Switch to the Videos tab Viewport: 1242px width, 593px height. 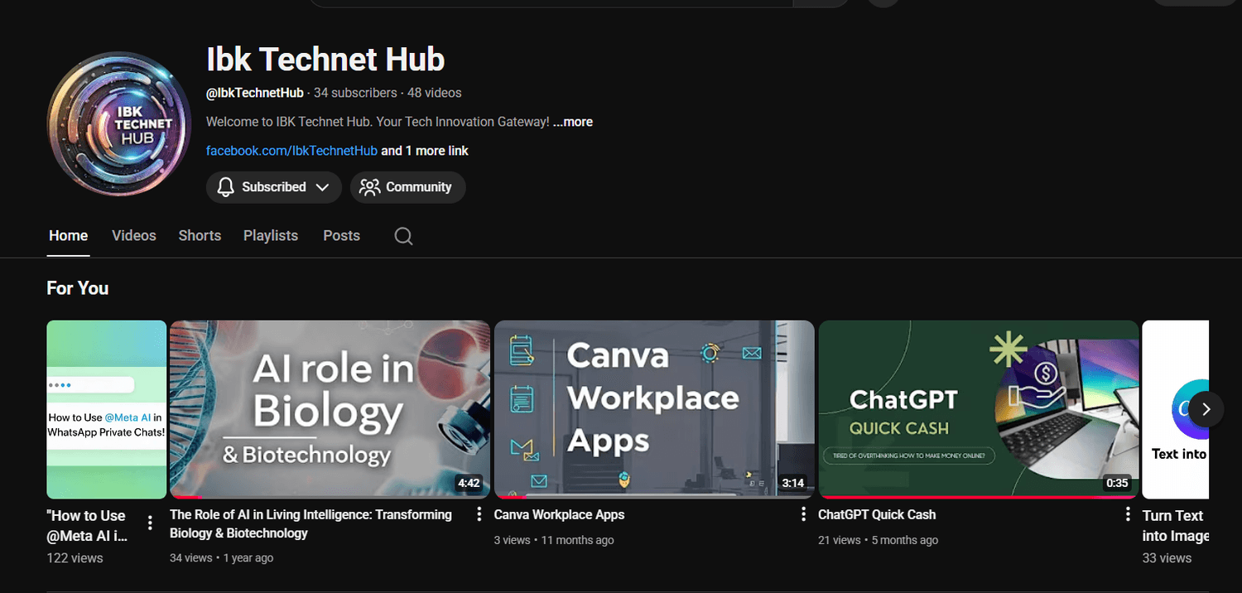(x=133, y=235)
